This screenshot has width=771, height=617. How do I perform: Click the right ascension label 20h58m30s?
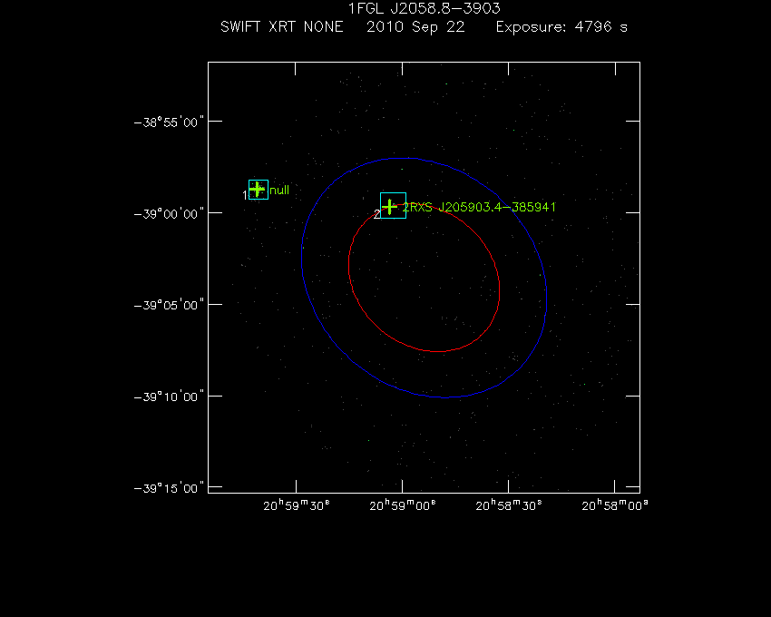click(x=509, y=505)
